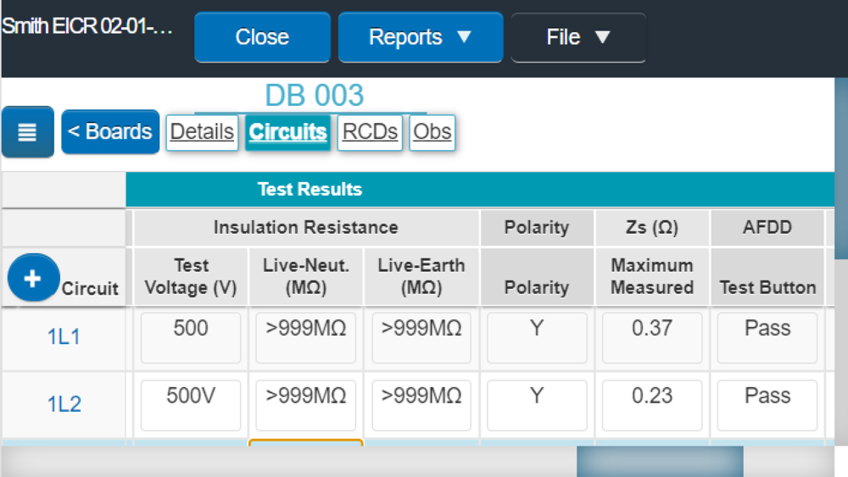Edit Live-Earth value for circuit 1L2
Image resolution: width=848 pixels, height=477 pixels.
tap(421, 405)
